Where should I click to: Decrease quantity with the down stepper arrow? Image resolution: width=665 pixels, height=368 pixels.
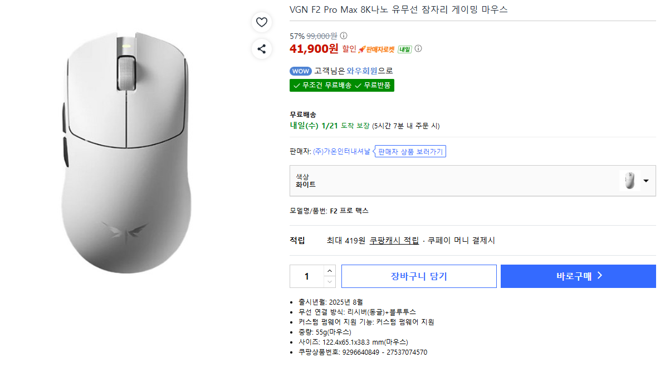click(330, 281)
